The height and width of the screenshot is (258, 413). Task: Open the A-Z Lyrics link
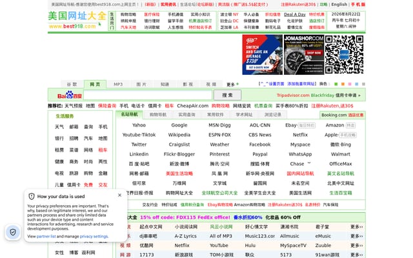185,236
